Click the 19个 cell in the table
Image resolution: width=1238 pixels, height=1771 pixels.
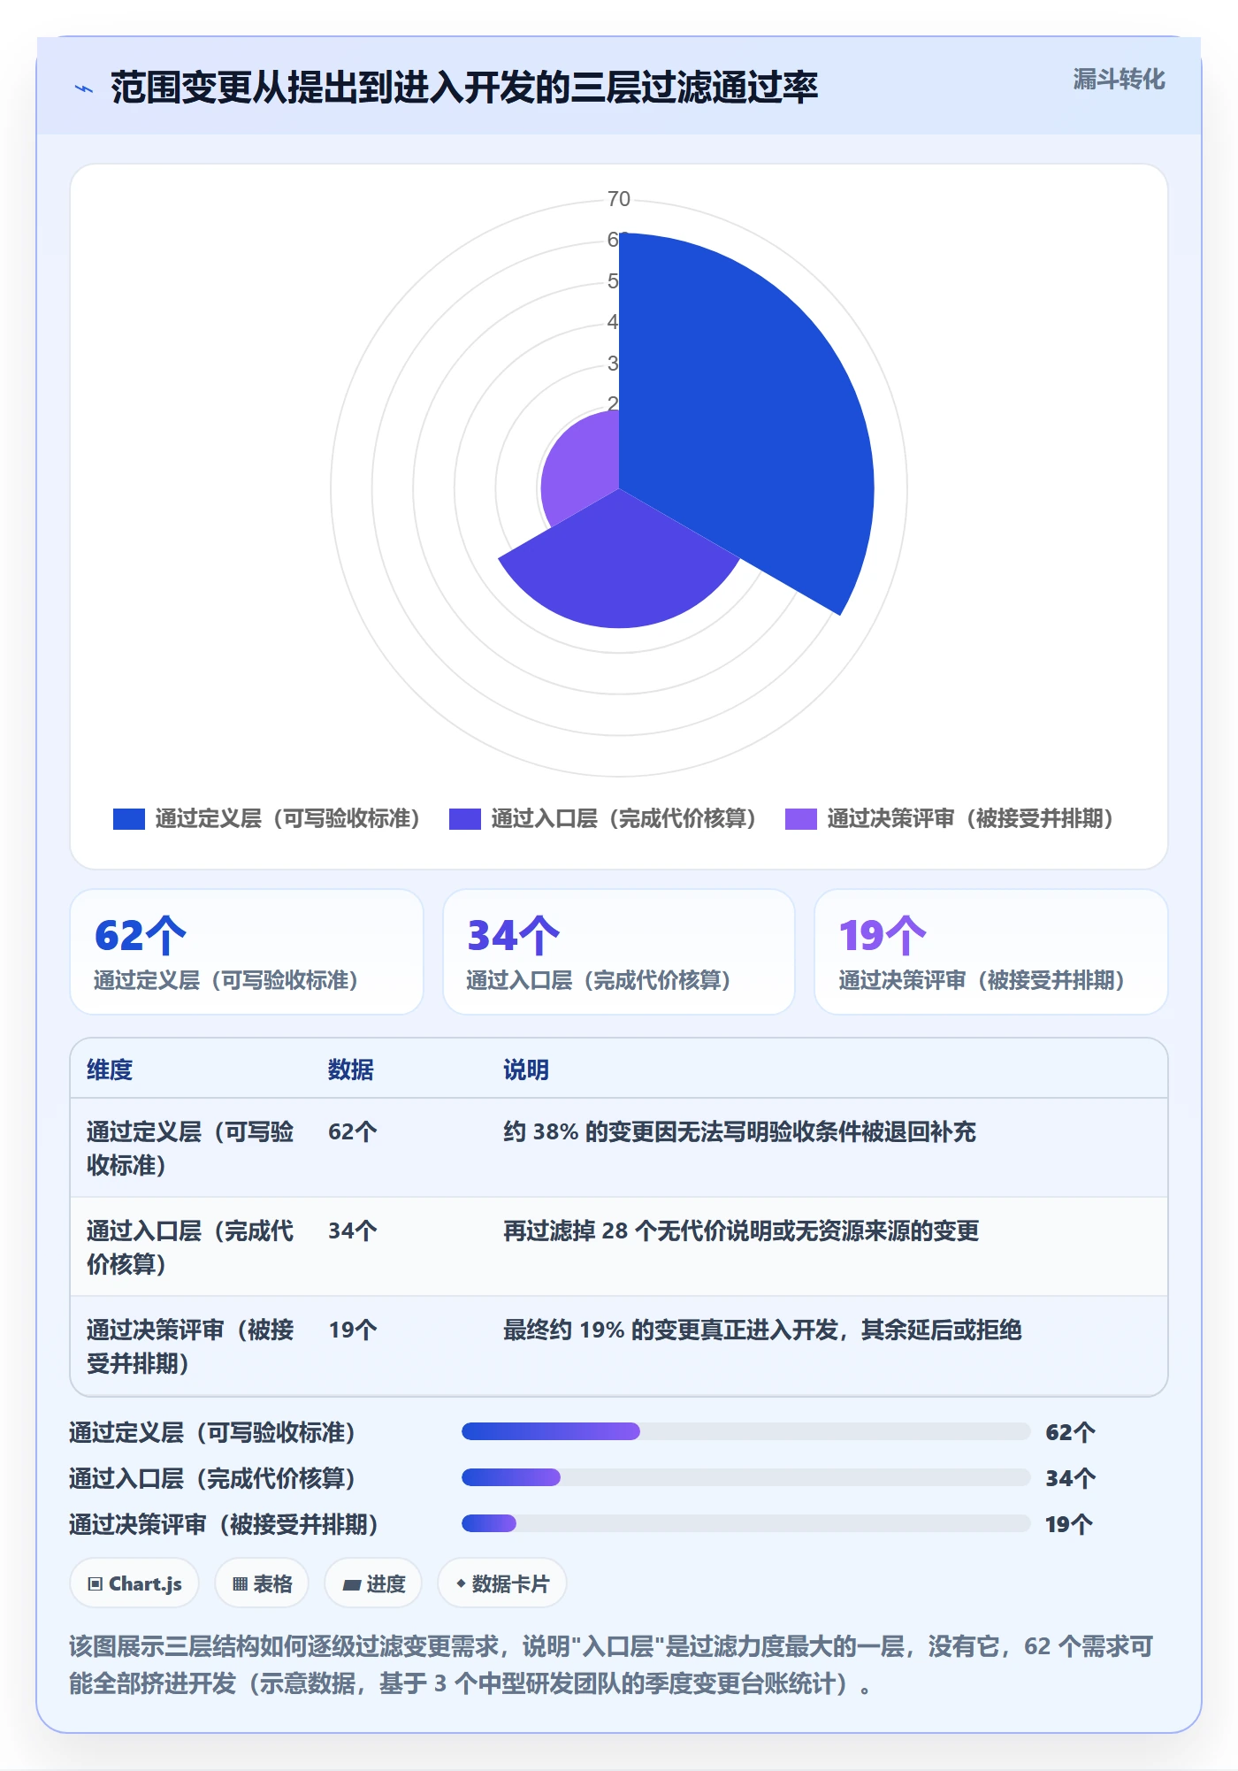pyautogui.click(x=353, y=1330)
